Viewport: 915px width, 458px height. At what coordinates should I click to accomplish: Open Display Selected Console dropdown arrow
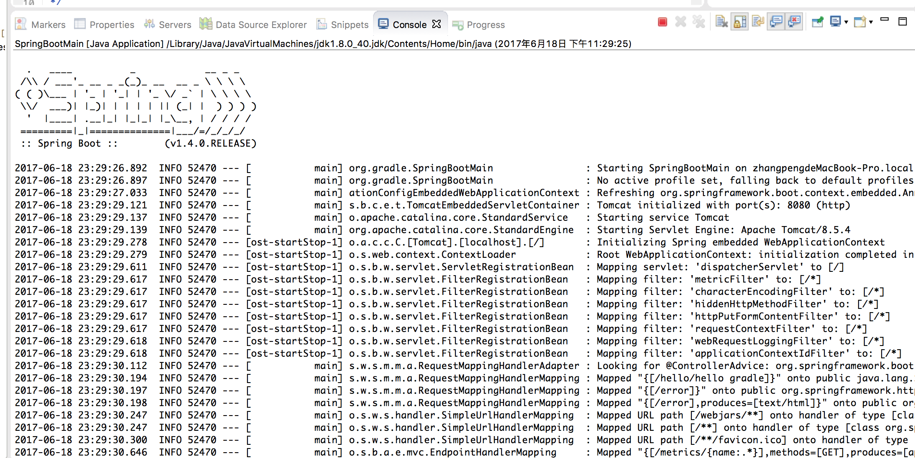[x=846, y=22]
